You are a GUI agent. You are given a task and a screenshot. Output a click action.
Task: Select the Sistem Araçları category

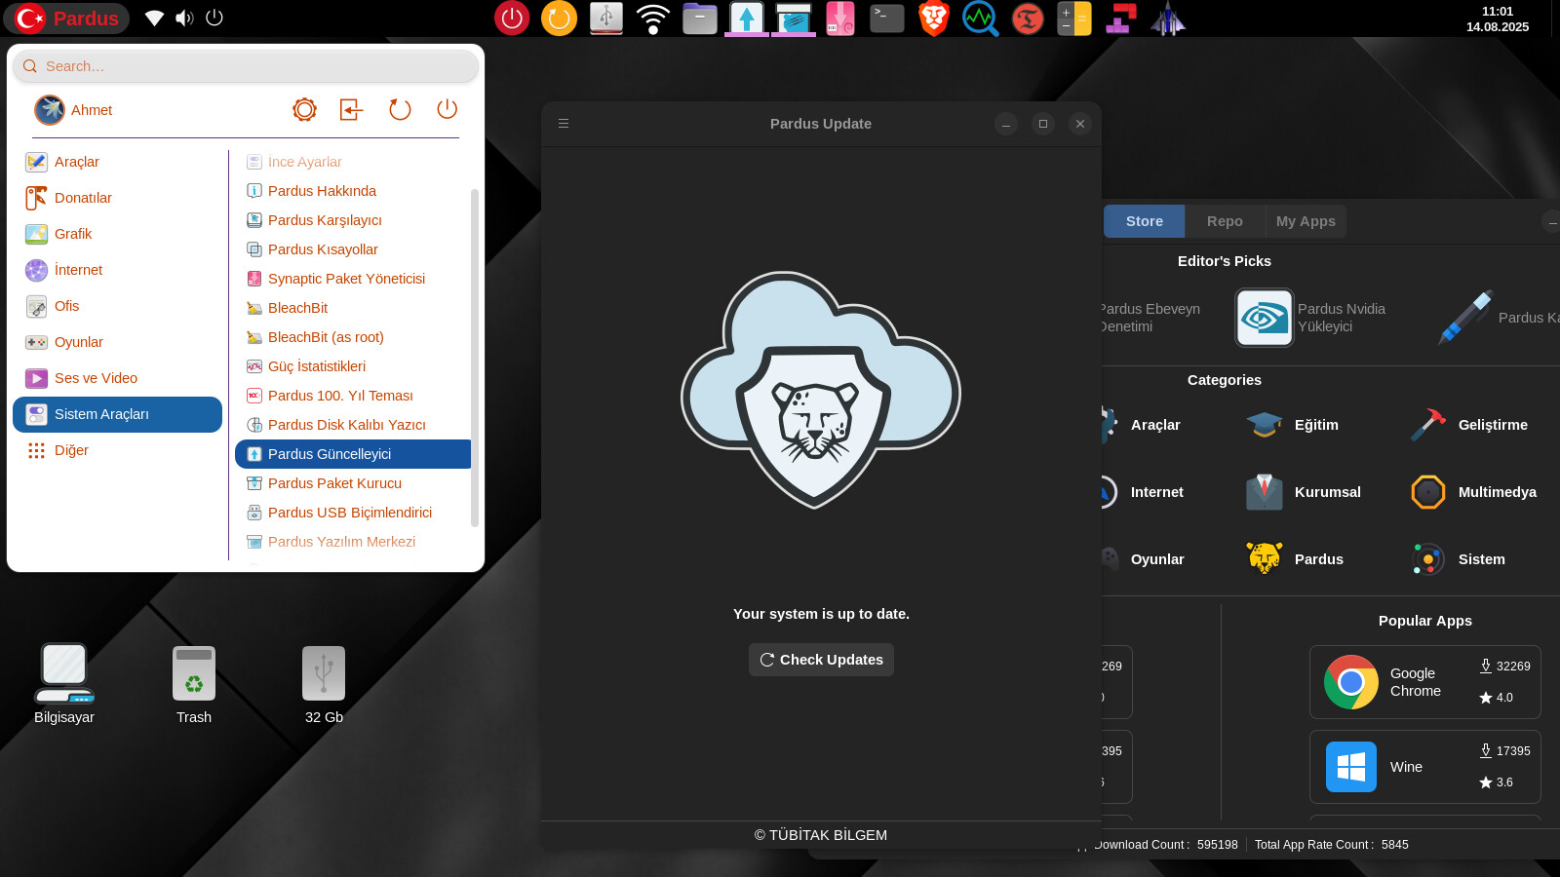117,414
